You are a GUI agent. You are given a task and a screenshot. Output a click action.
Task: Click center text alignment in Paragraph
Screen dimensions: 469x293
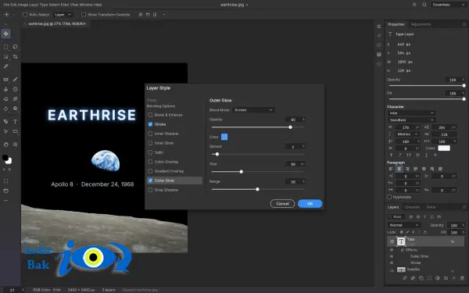click(399, 169)
